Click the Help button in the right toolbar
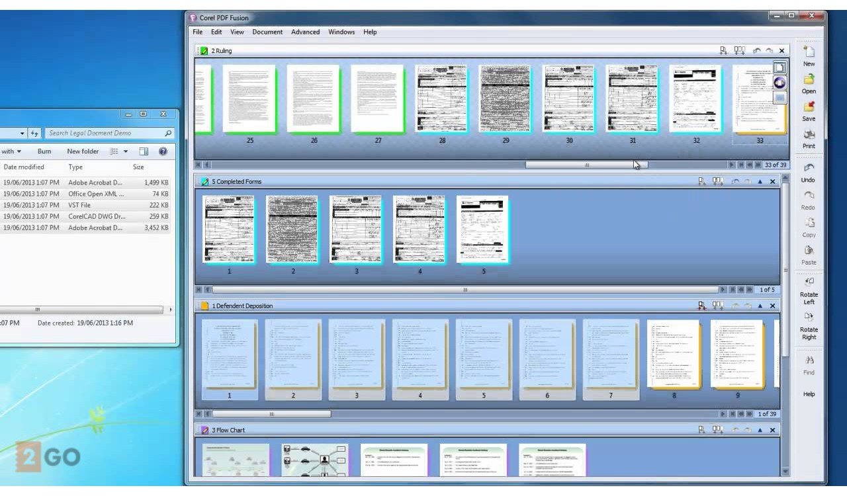Viewport: 847px width, 496px height. click(x=809, y=394)
